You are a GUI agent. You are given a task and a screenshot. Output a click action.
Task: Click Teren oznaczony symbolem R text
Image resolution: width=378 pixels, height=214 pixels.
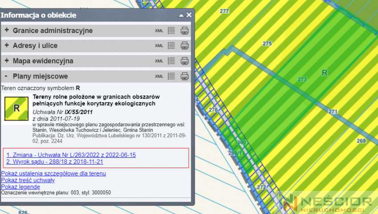coord(41,88)
